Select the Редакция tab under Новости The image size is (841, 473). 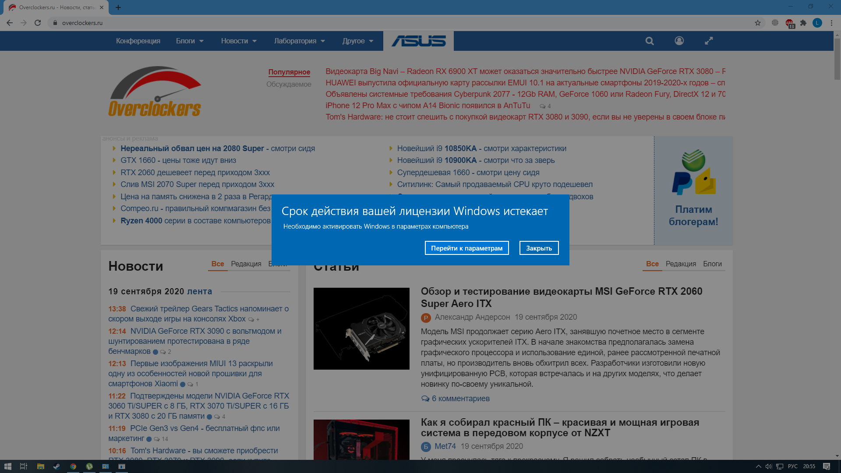pyautogui.click(x=246, y=264)
